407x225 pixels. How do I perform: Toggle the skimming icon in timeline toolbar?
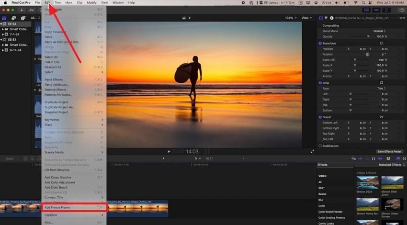(x=360, y=158)
